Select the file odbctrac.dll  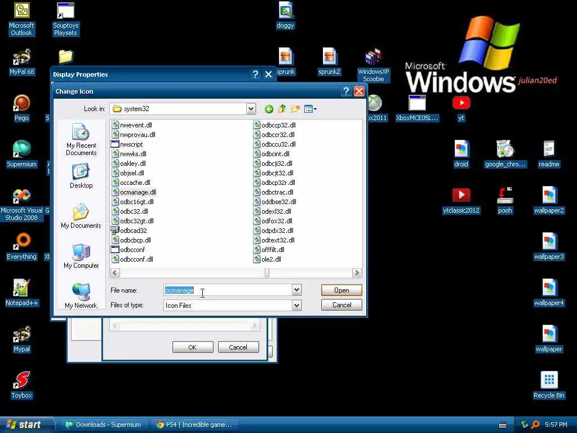[x=273, y=192]
